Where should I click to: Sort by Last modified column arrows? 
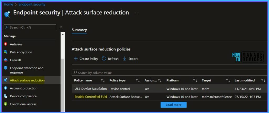tap(263, 80)
